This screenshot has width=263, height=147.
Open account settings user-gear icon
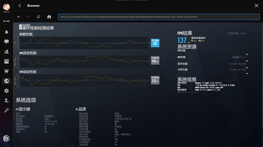[x=7, y=100]
